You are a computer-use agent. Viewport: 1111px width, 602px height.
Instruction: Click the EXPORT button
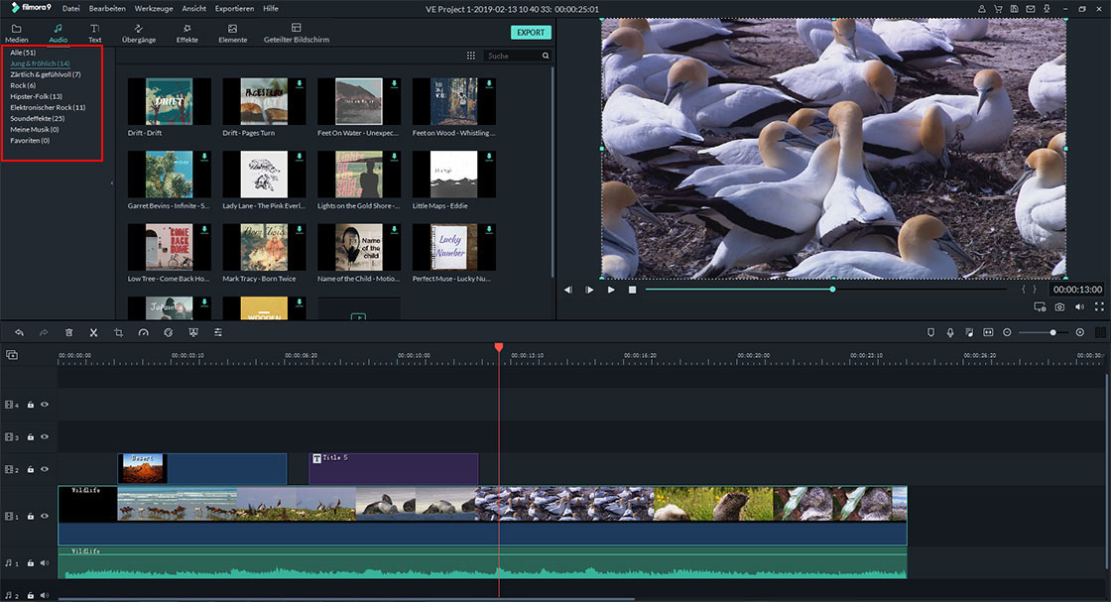531,33
